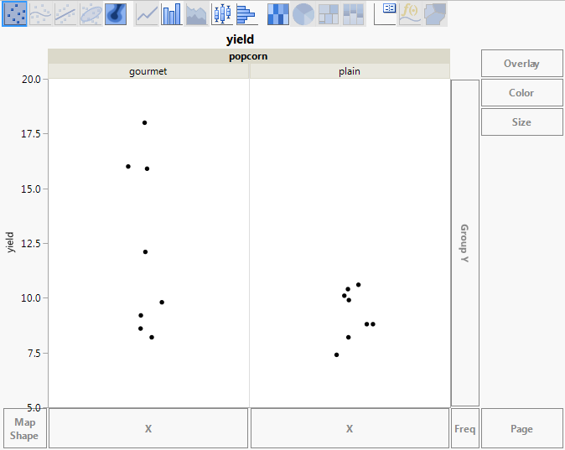Click the 10.0 axis tick label
Image resolution: width=565 pixels, height=450 pixels.
(31, 298)
